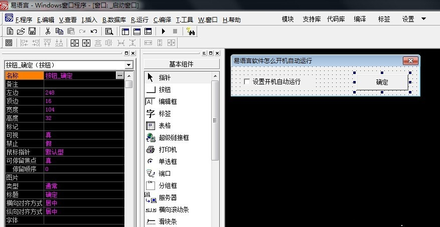Open the I.插入 menu
The height and width of the screenshot is (227, 440).
click(x=89, y=20)
